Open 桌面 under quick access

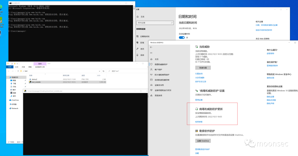(x=13, y=80)
